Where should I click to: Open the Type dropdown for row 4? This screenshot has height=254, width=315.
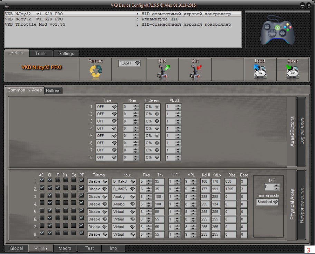pyautogui.click(x=107, y=129)
